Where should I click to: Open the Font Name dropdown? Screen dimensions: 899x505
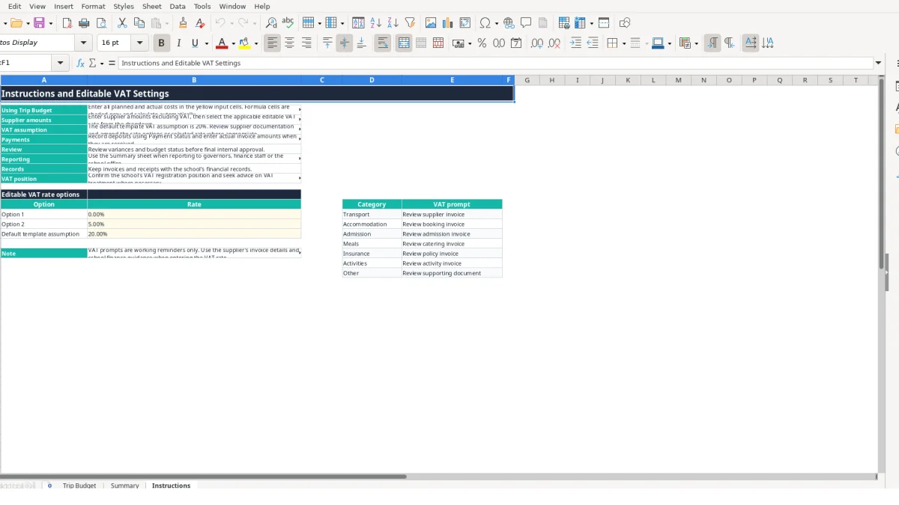[84, 43]
